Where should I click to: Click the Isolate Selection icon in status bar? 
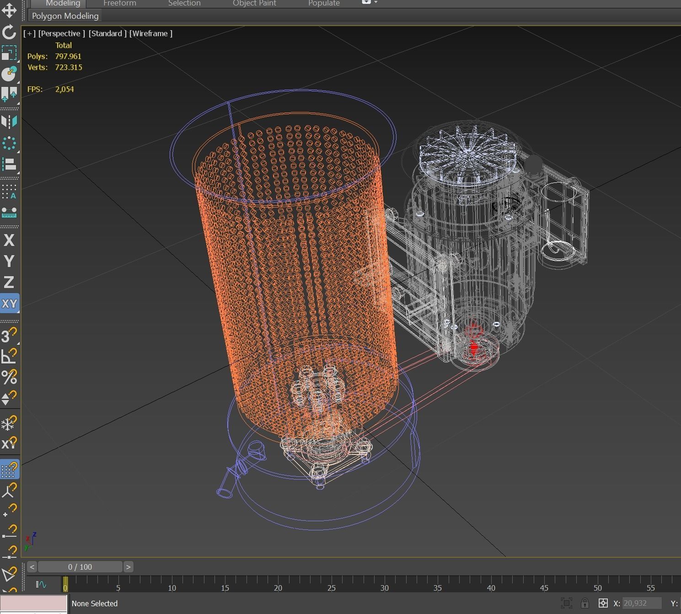567,603
